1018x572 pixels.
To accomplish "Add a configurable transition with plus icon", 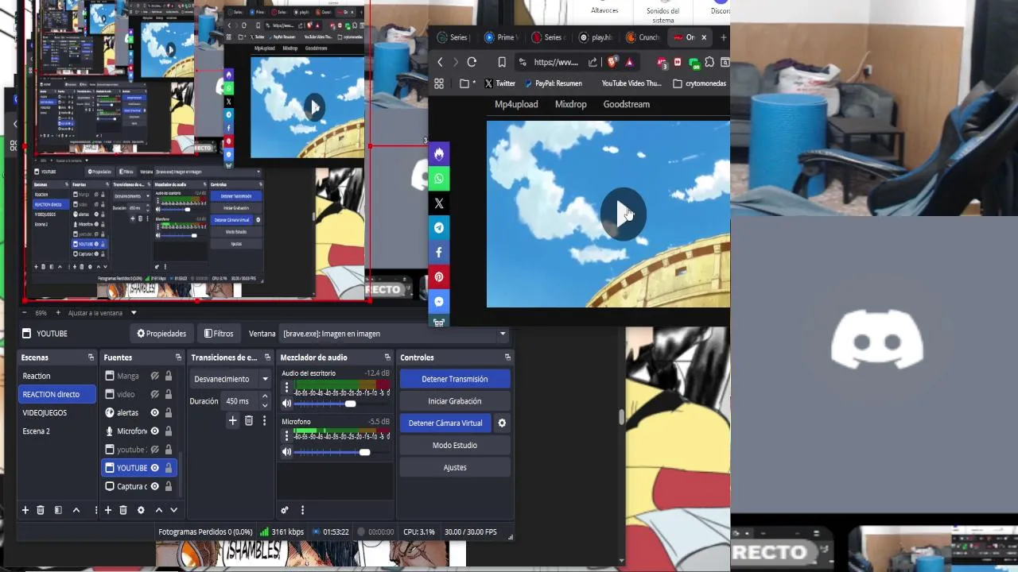I will 232,420.
